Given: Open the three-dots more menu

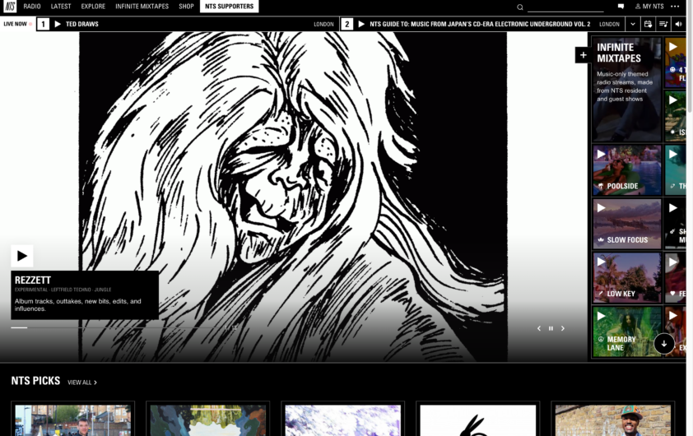Looking at the screenshot, I should point(675,7).
